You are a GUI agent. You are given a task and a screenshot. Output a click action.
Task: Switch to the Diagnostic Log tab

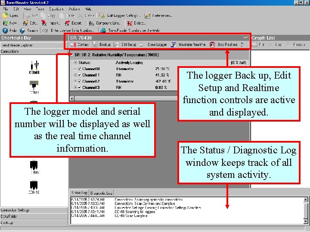(101, 193)
